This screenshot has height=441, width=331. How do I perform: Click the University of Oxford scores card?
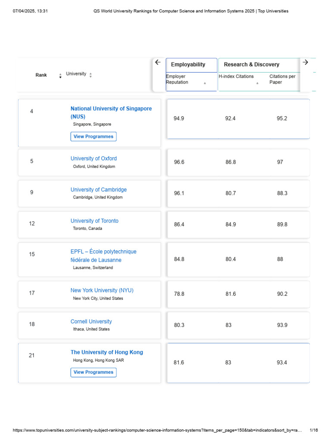238,162
